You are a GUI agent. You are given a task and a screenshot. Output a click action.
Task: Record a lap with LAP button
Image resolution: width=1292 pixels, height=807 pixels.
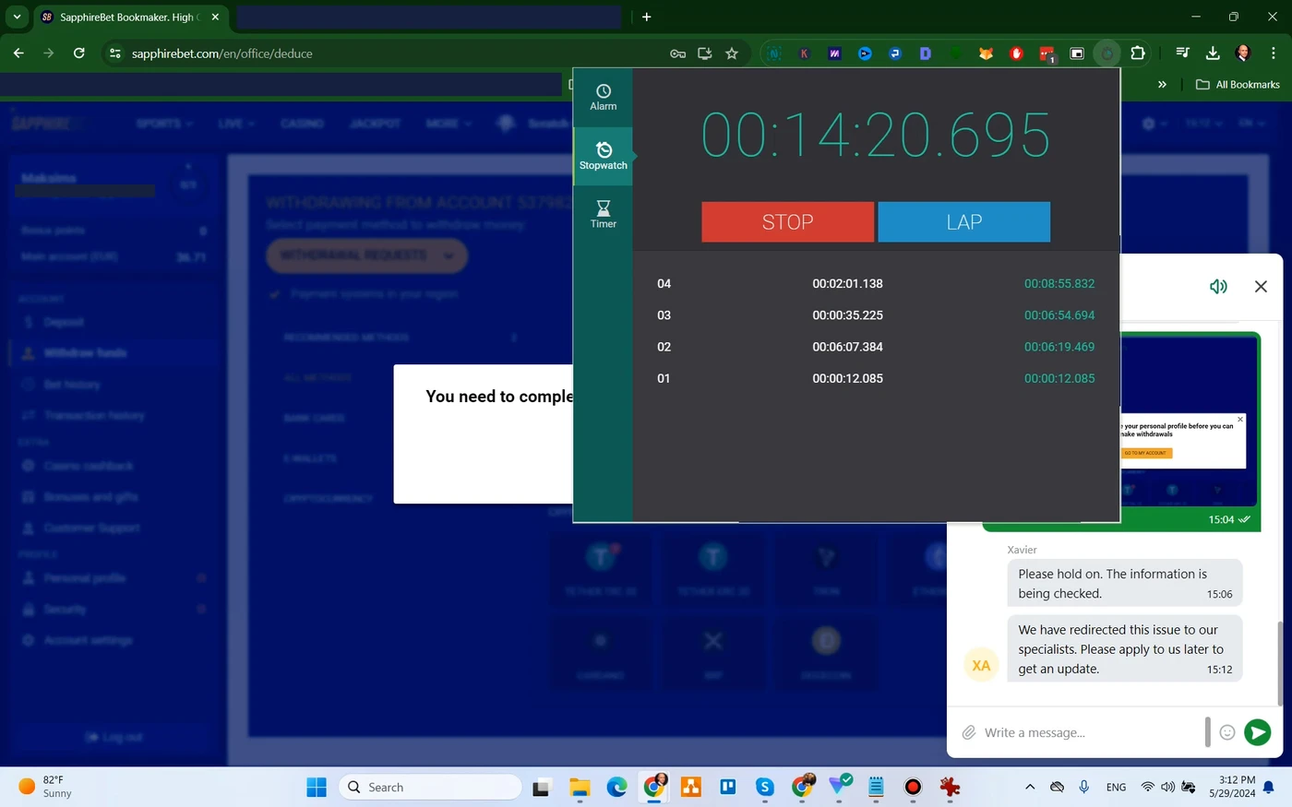pyautogui.click(x=963, y=222)
